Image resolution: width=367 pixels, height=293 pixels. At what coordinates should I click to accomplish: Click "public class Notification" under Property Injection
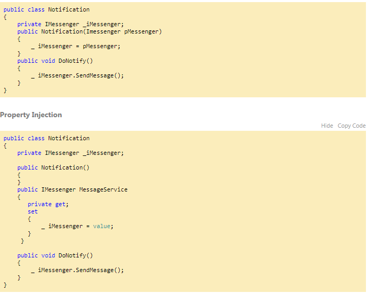(47, 138)
